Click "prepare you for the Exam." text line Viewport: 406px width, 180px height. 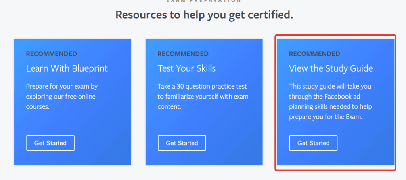[x=325, y=117]
